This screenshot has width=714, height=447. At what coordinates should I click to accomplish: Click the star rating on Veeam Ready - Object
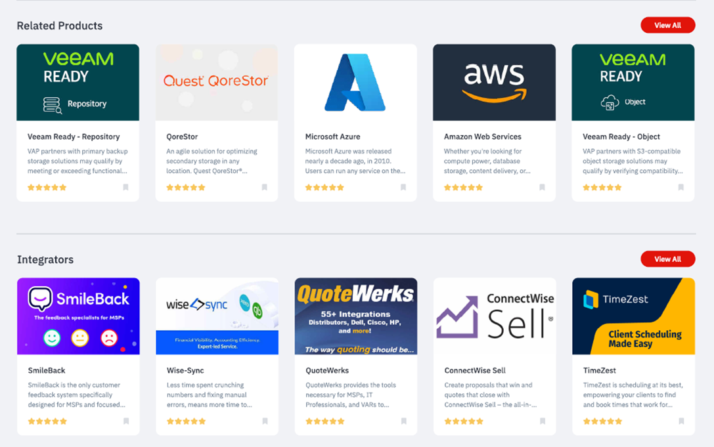point(602,188)
